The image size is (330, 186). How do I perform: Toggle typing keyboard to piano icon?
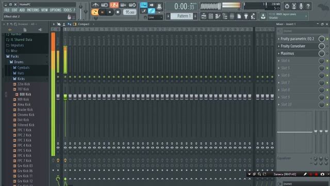144,5
